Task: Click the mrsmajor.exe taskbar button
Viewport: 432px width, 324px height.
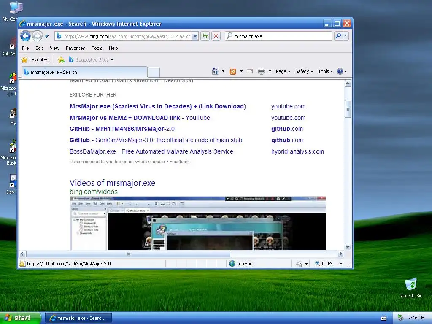Action: [78, 318]
